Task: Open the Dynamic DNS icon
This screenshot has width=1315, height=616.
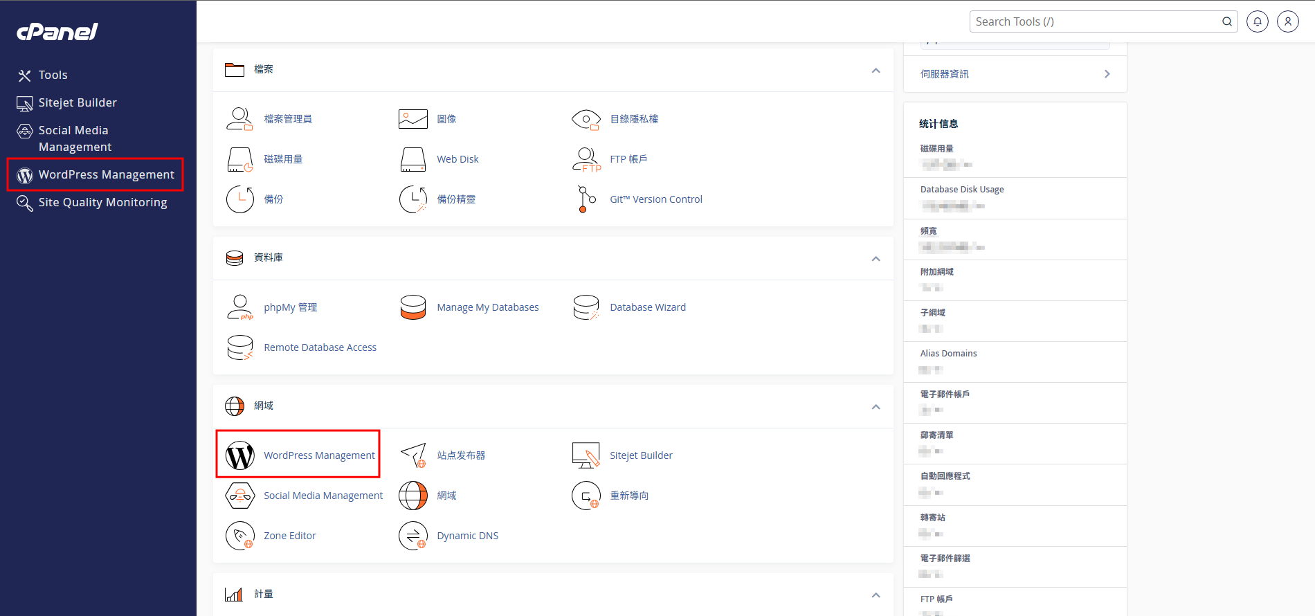Action: [412, 536]
